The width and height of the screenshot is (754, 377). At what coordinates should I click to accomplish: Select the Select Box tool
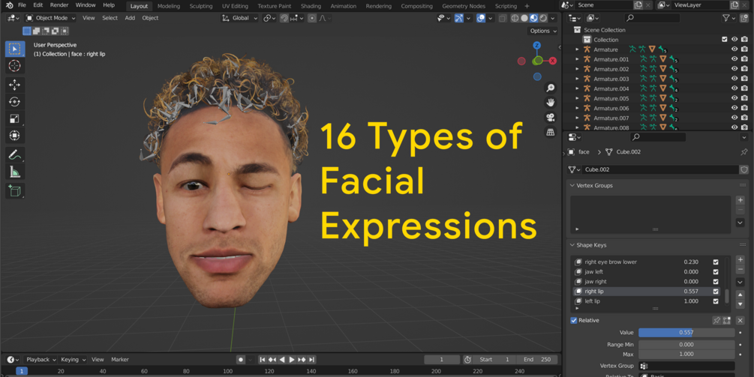click(14, 49)
